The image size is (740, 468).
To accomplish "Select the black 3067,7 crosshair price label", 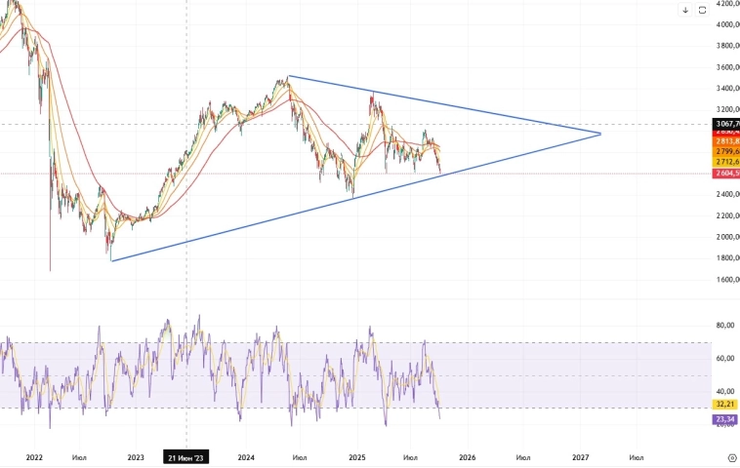I will click(726, 124).
